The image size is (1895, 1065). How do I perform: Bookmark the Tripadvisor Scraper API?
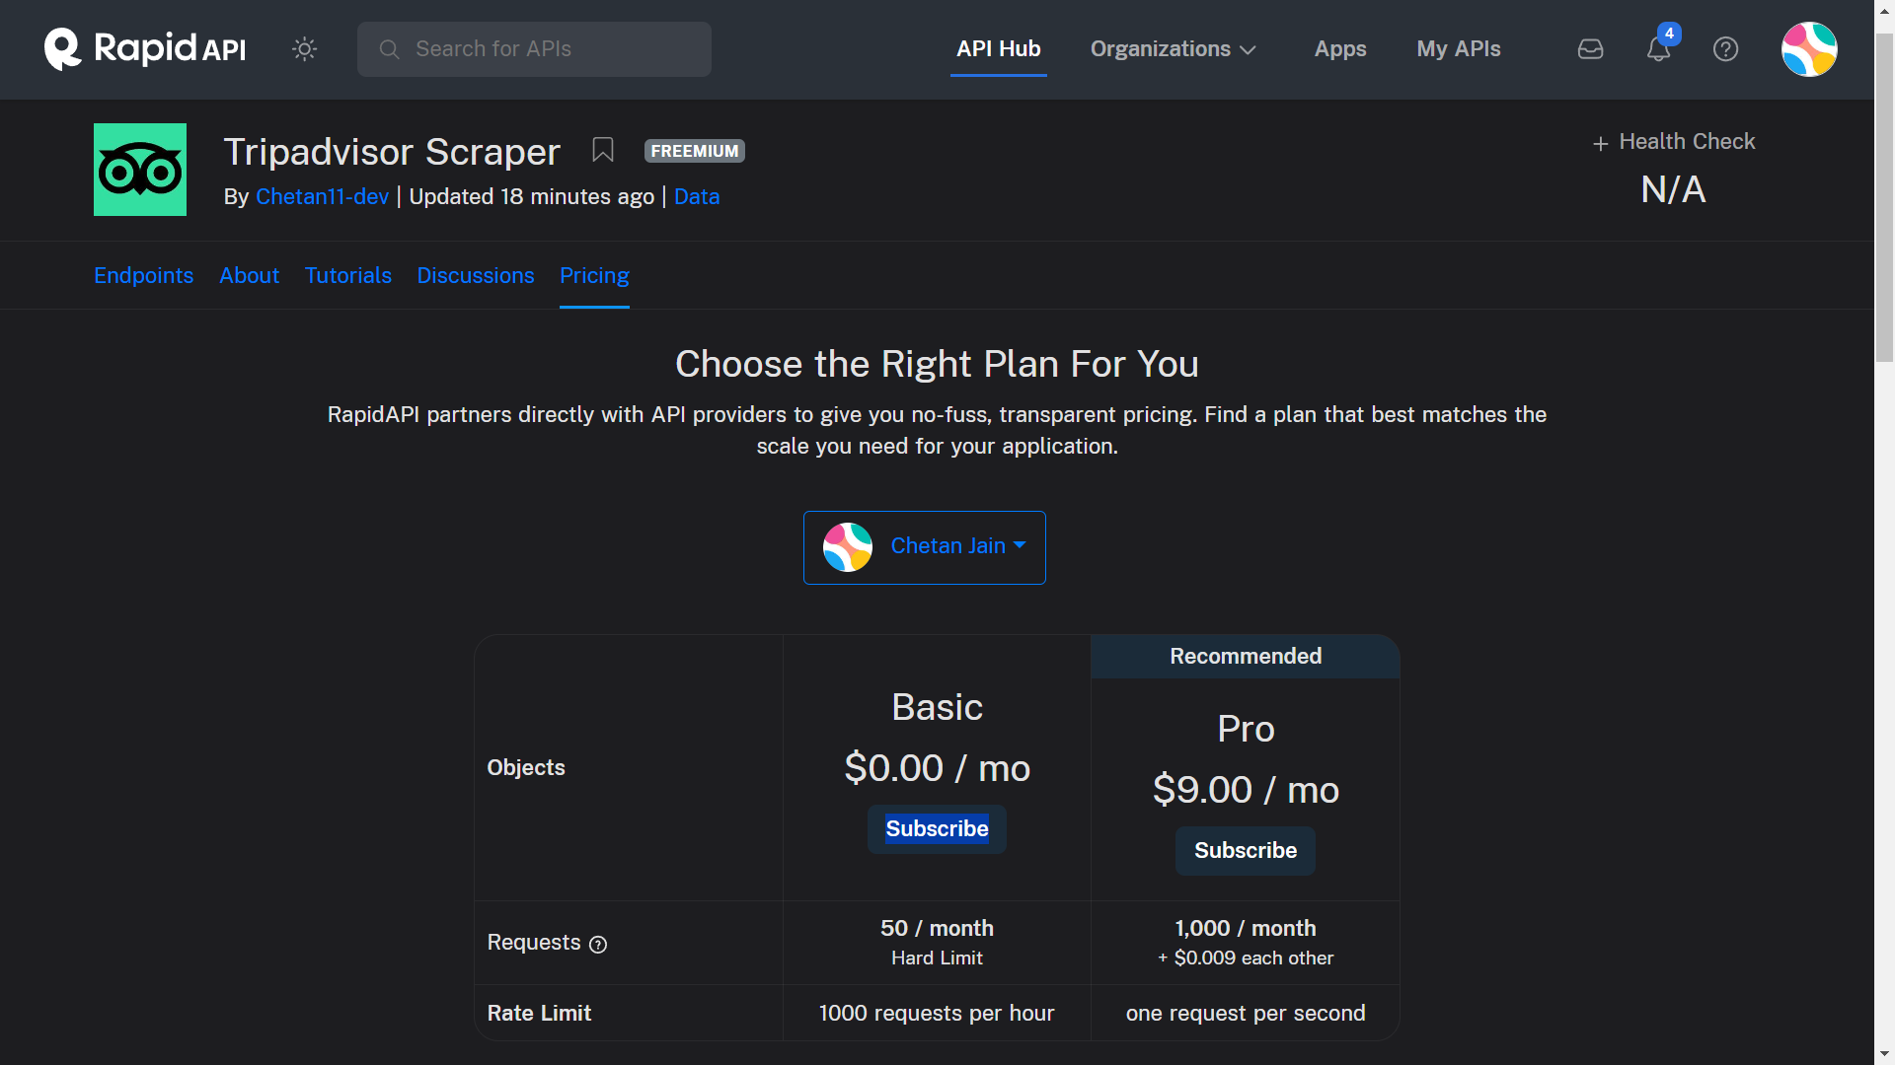pyautogui.click(x=603, y=150)
